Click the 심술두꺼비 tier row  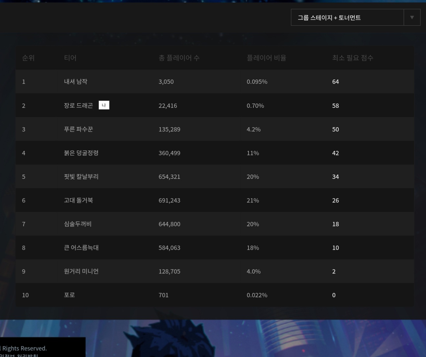pyautogui.click(x=78, y=224)
